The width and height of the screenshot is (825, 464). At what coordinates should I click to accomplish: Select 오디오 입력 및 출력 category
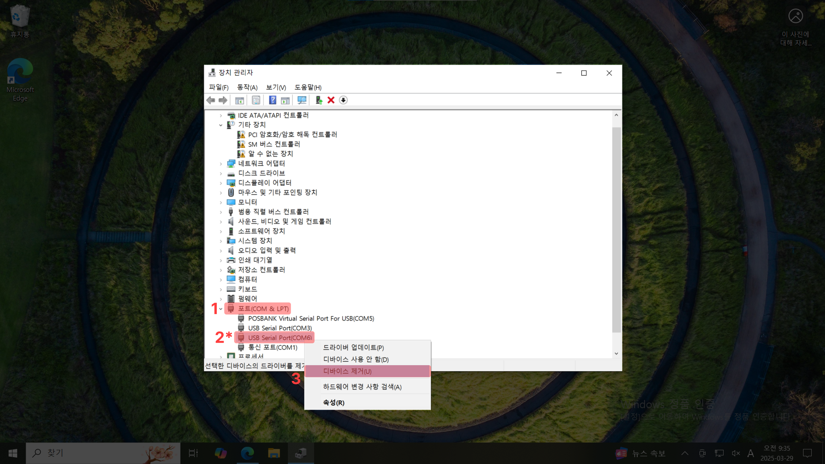[x=267, y=251]
